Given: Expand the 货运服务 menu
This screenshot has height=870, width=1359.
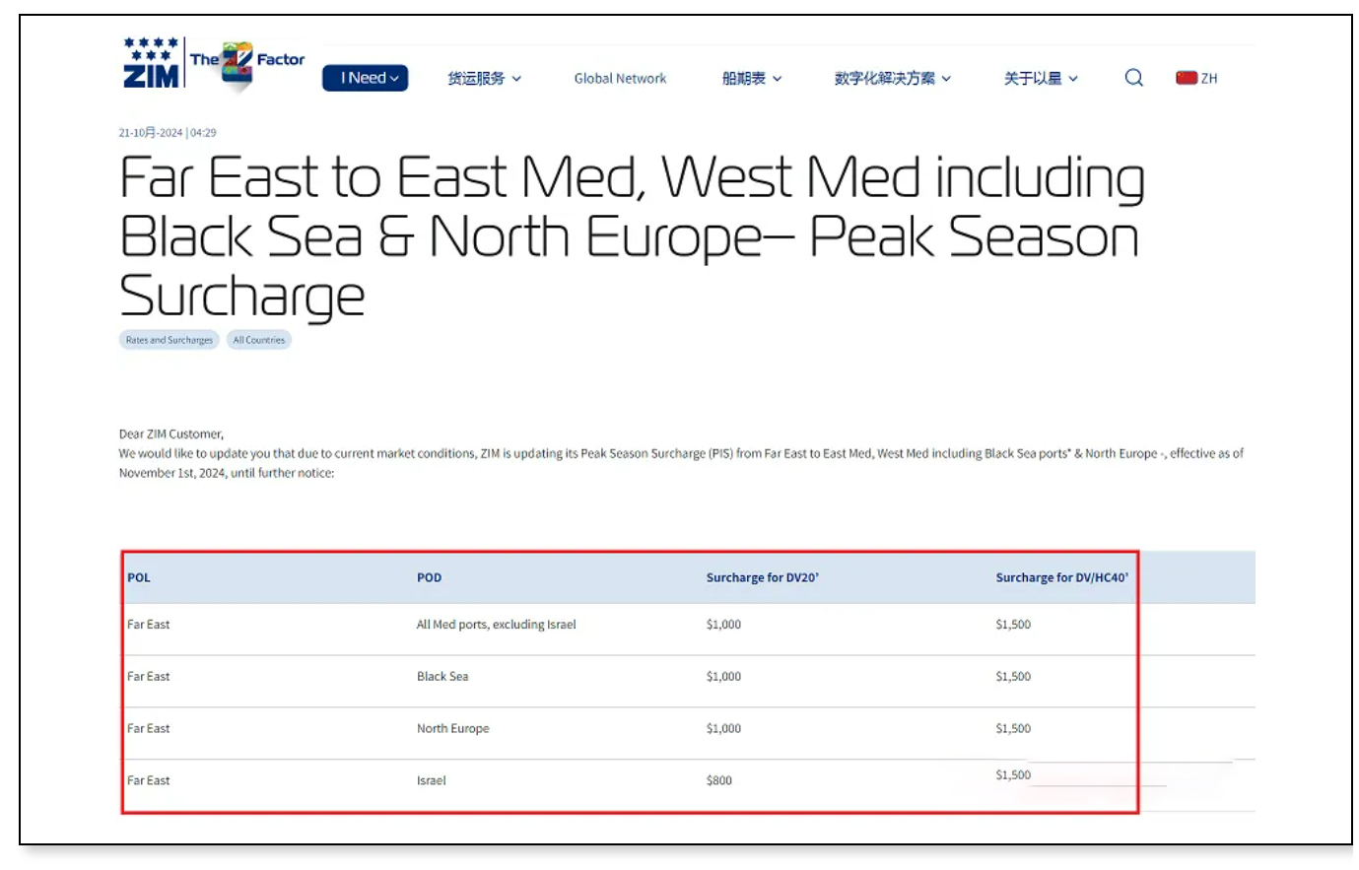Looking at the screenshot, I should click(484, 78).
